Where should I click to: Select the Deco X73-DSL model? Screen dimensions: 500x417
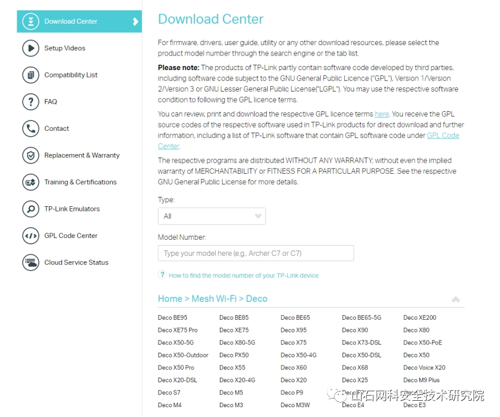coord(362,342)
